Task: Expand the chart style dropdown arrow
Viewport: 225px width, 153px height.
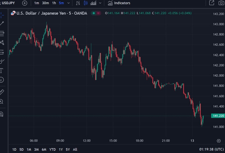Action: (100, 3)
